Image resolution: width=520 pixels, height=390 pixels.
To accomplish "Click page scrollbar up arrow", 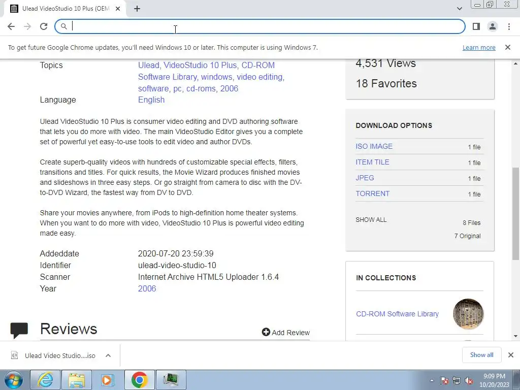I will click(516, 63).
